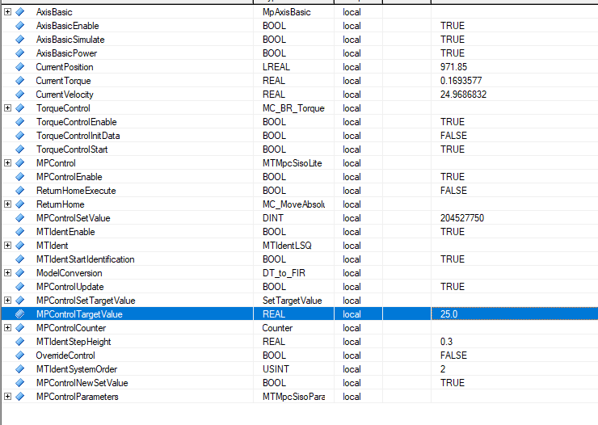Click the TRUE value of MPControlNewSetValue
598x425 pixels.
453,383
